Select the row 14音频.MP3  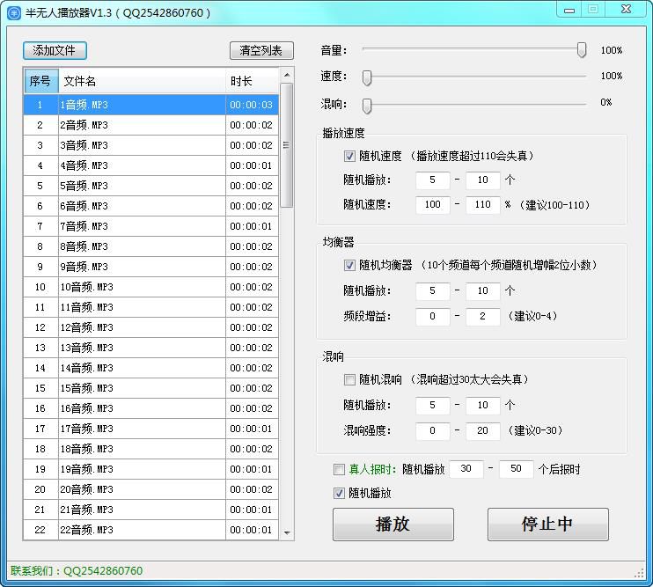coord(150,368)
